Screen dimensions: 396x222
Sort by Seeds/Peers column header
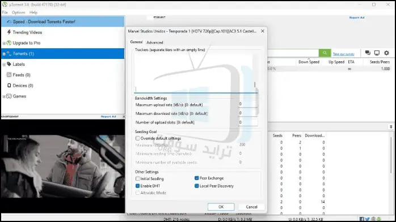(x=380, y=62)
